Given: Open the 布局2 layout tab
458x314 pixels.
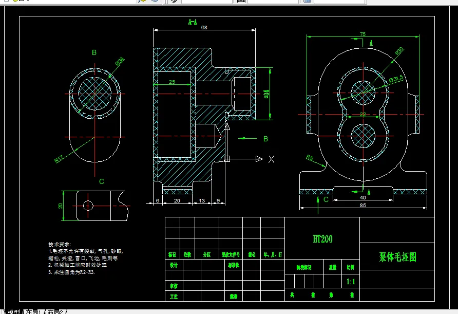Looking at the screenshot, I should [x=55, y=311].
